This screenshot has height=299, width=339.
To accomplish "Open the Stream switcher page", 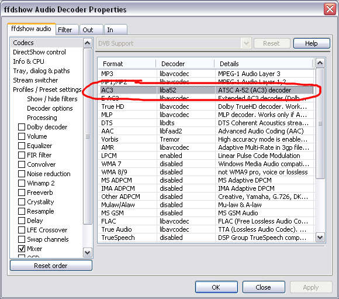I will [x=36, y=80].
